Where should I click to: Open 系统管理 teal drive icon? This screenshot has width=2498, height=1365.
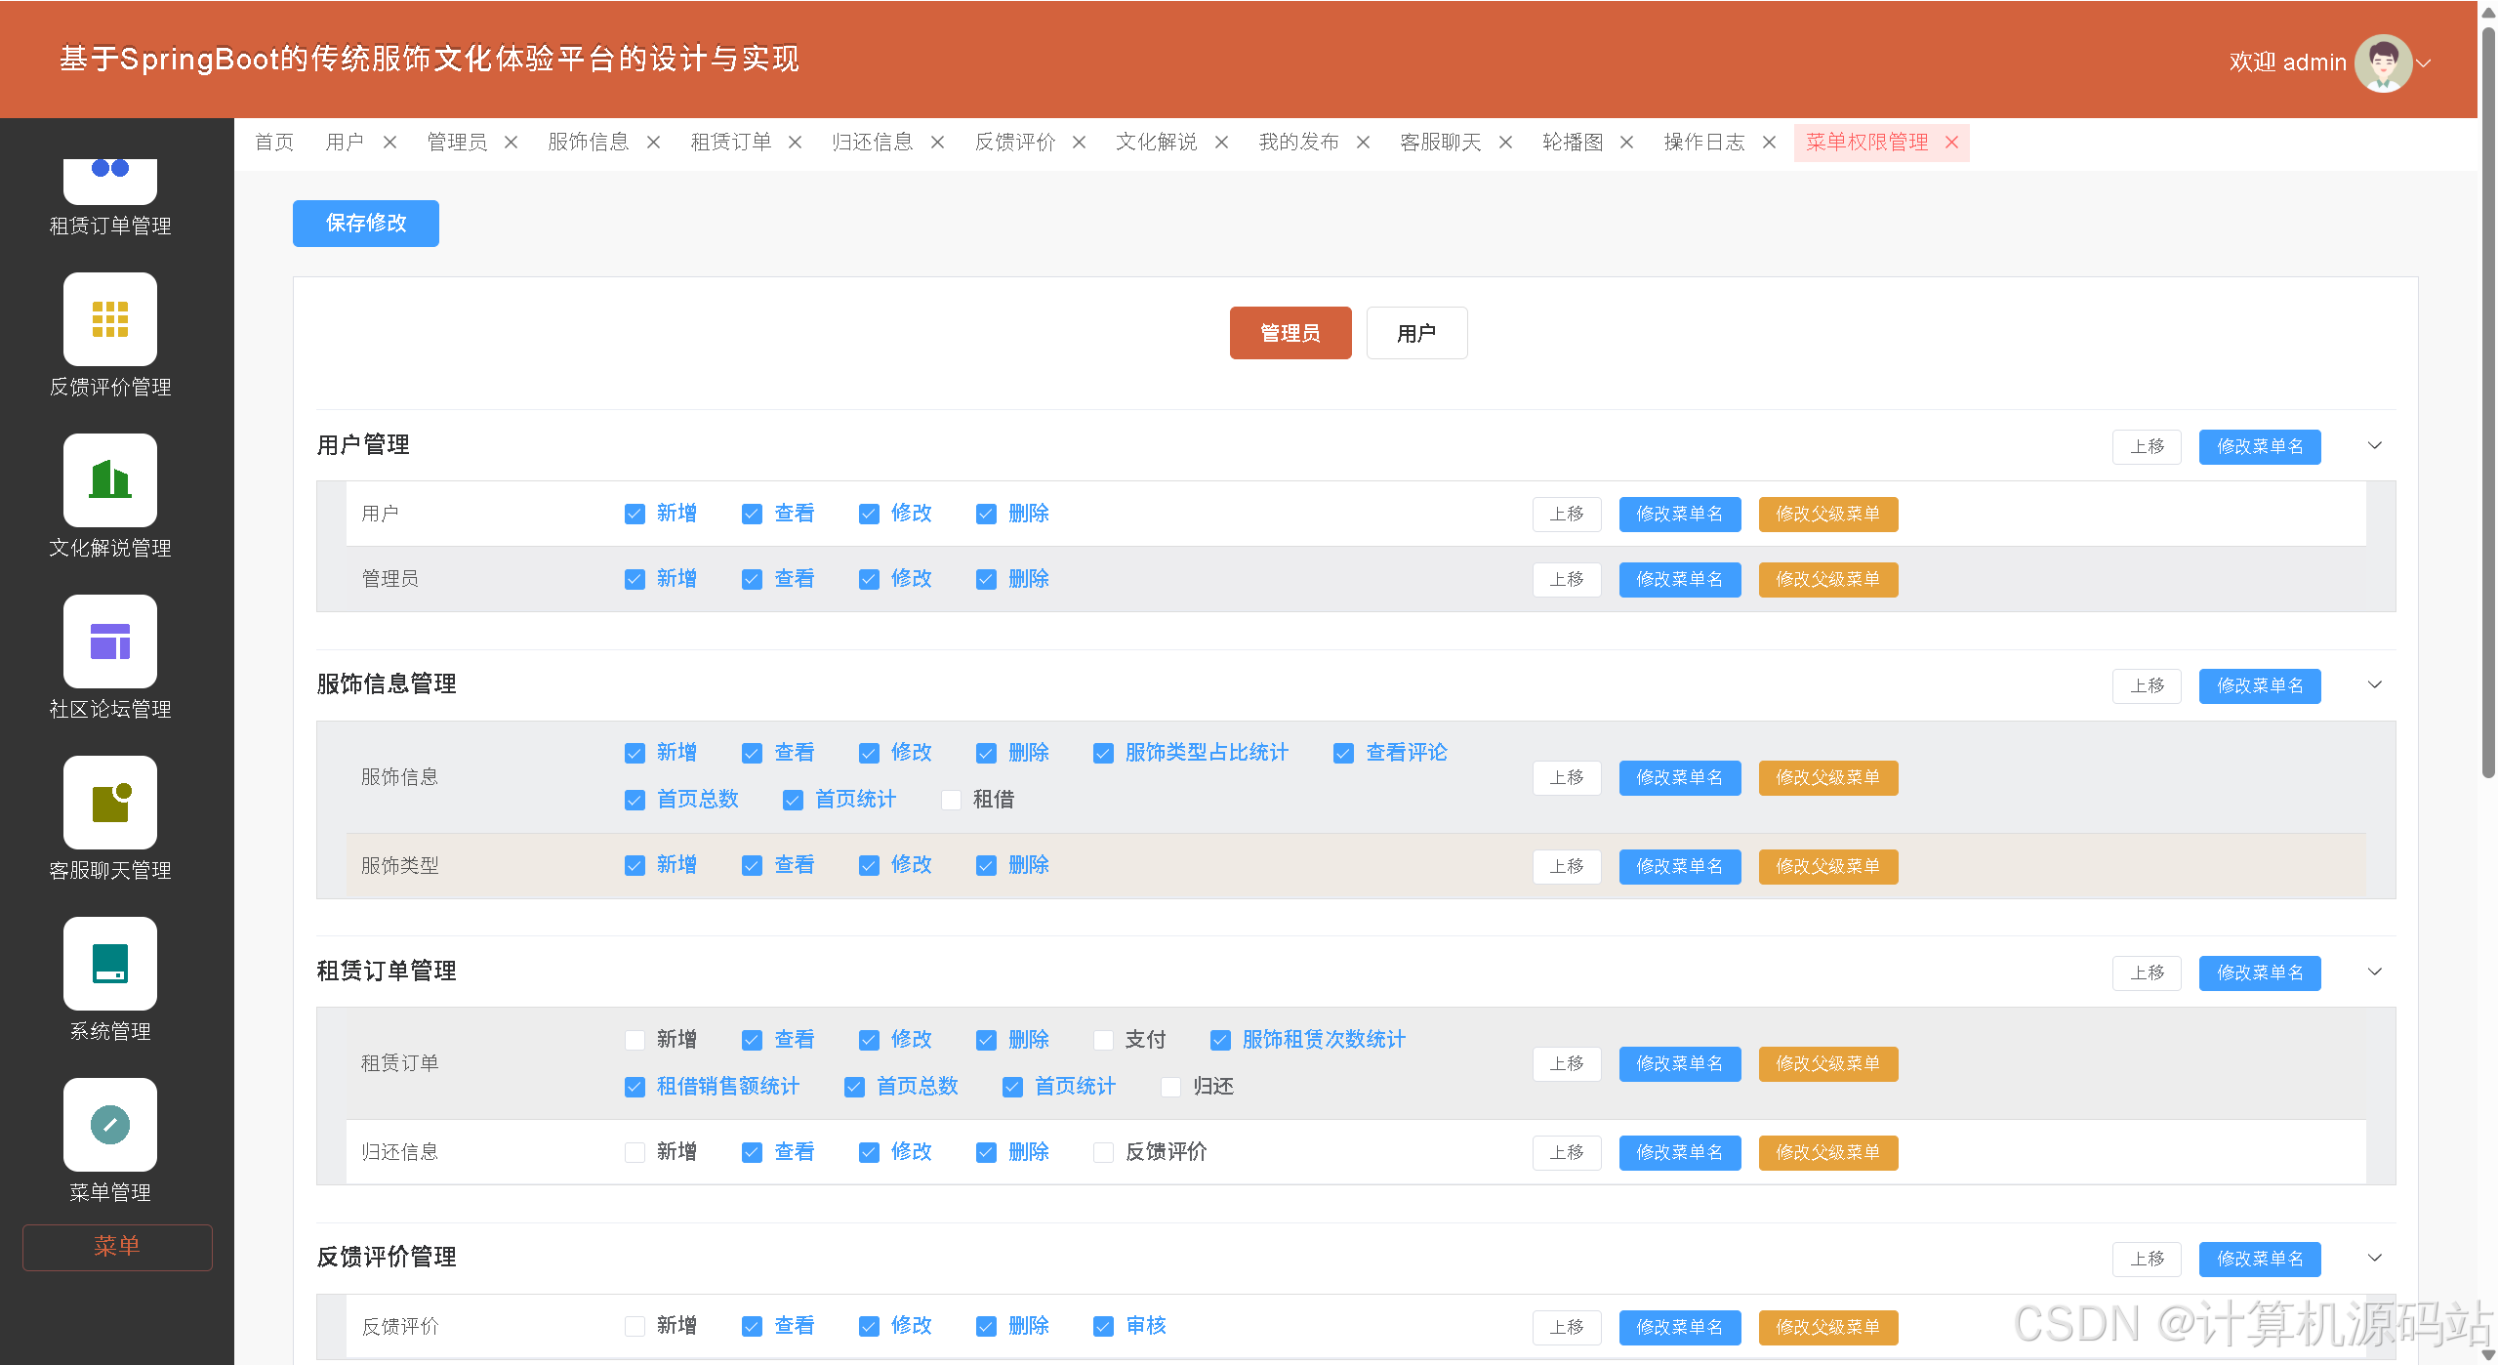tap(110, 964)
